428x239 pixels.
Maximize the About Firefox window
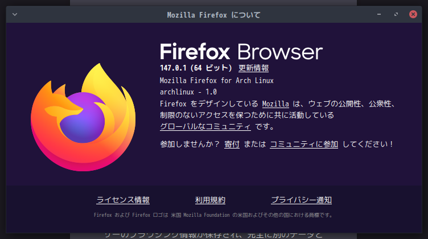tap(396, 14)
